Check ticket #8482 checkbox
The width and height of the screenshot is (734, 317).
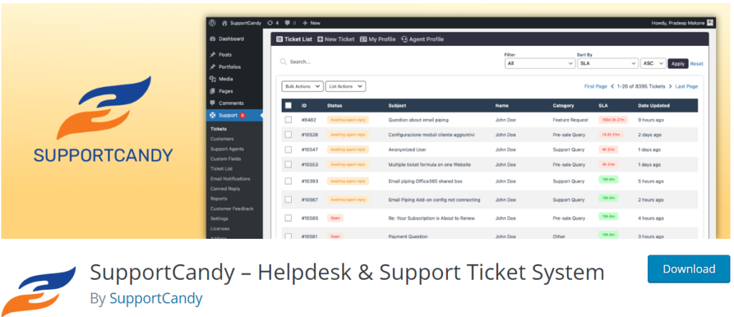288,120
